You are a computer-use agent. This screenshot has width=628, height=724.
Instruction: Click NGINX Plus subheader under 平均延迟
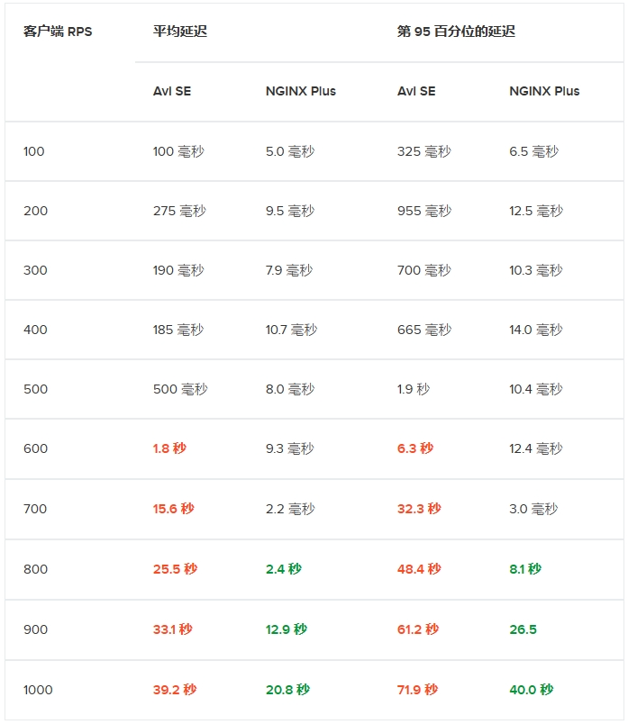tap(300, 92)
